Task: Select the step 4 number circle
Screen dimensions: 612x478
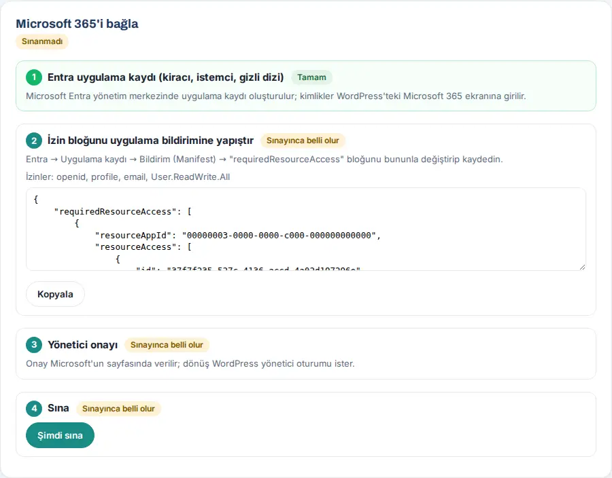Action: 34,408
